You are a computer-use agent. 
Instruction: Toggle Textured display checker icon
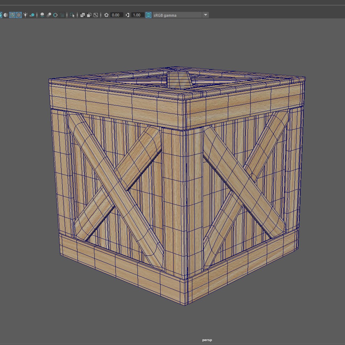tap(19, 15)
